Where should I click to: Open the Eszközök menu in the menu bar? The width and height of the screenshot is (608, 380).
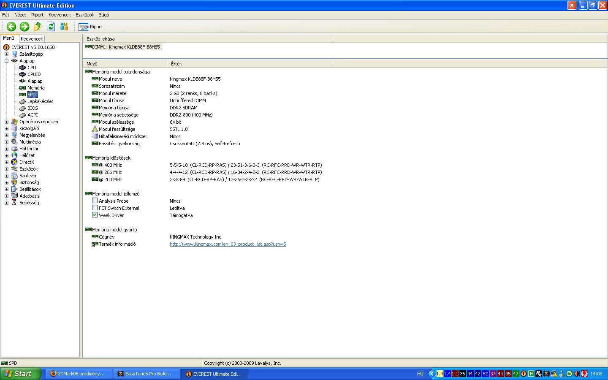(85, 15)
